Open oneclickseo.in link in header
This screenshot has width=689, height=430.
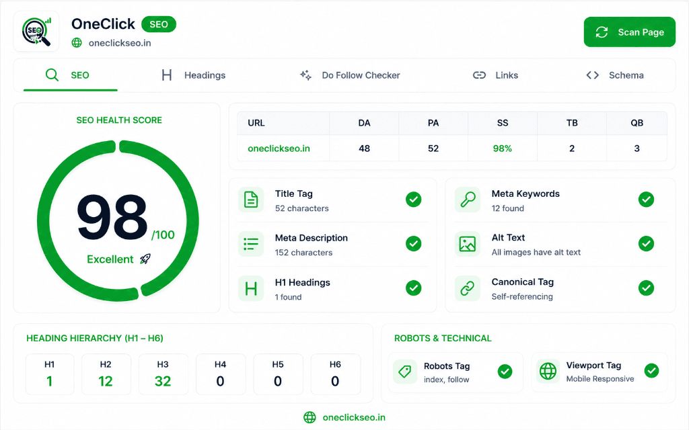click(120, 43)
